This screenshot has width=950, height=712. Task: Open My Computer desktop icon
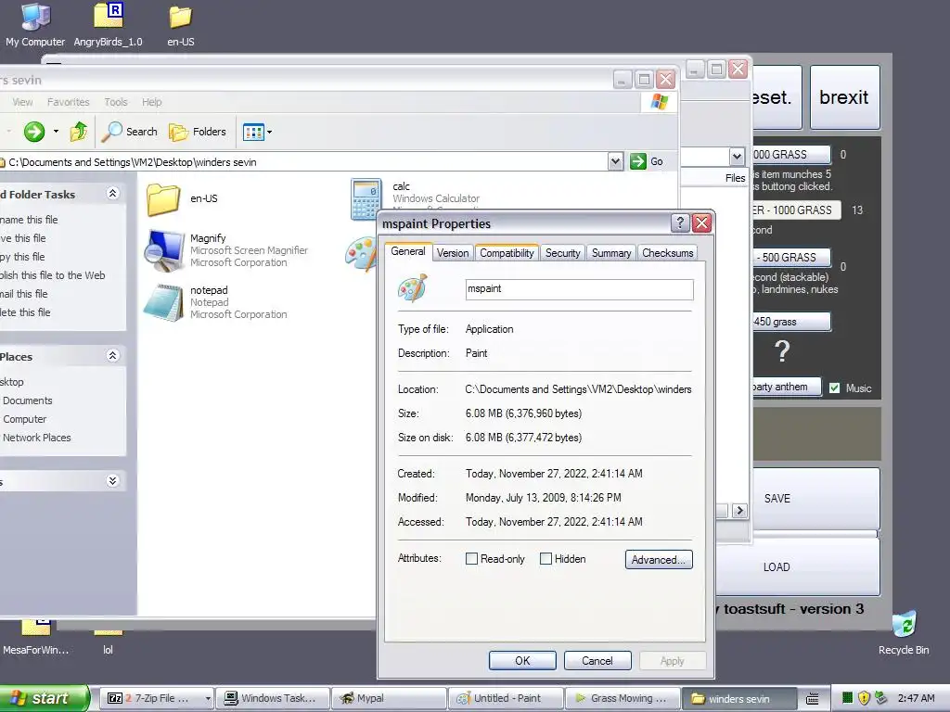(x=35, y=25)
